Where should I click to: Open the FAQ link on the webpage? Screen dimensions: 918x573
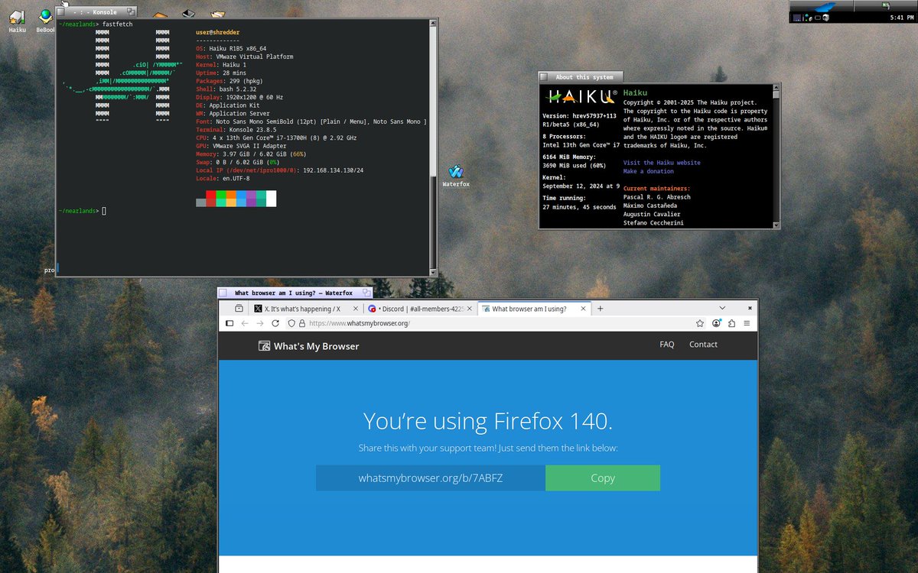point(667,345)
